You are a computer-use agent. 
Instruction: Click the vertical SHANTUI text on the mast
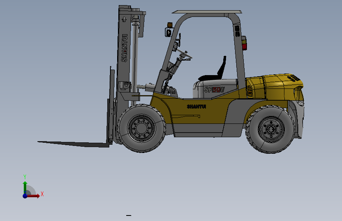point(124,48)
